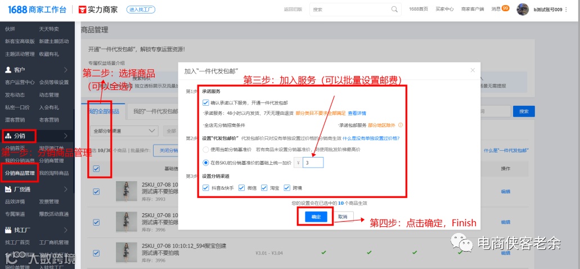Click the 实力商家 logo
580x269 pixels.
tap(98, 10)
